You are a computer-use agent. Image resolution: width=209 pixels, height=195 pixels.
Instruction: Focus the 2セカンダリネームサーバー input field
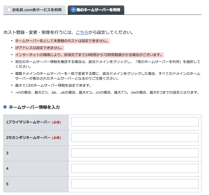(135, 137)
